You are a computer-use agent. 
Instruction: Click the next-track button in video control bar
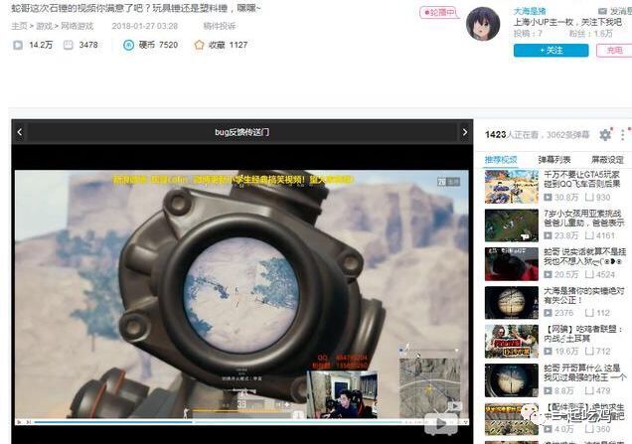coord(28,422)
